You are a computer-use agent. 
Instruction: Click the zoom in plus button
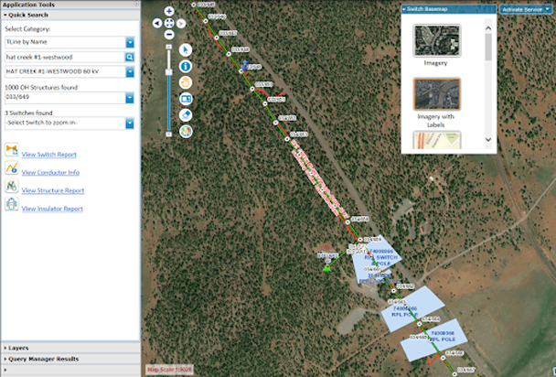pyautogui.click(x=169, y=11)
